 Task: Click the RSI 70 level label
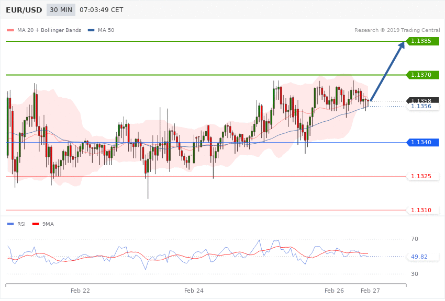point(415,239)
